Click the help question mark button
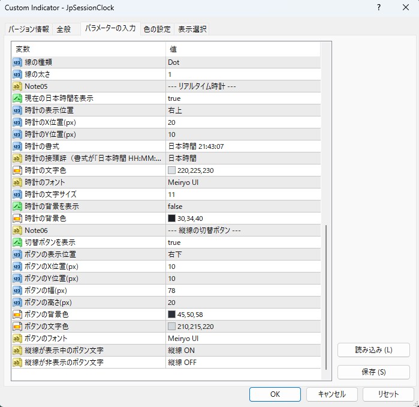Viewport: 419px width, 407px height. pyautogui.click(x=379, y=7)
